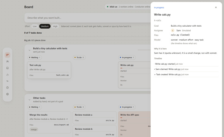Click Big job: 0/3 pieces done text

(x=35, y=40)
